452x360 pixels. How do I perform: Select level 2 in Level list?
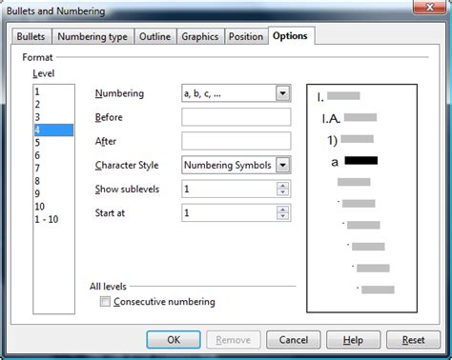tap(53, 104)
